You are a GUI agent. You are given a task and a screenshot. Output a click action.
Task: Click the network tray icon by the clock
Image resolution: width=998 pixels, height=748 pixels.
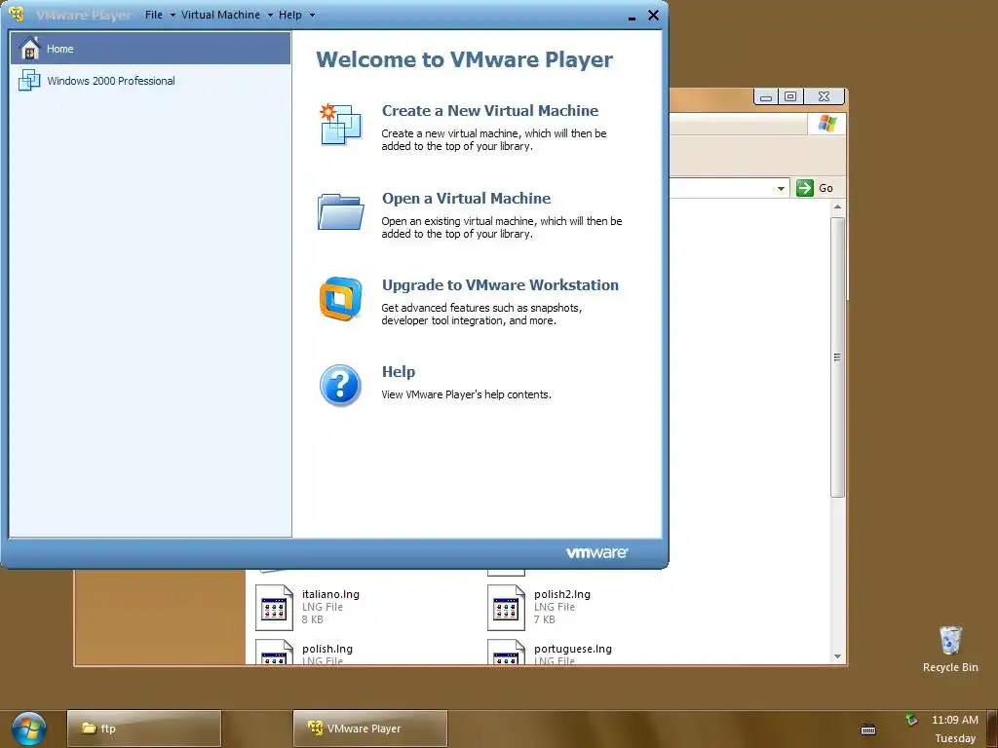911,720
